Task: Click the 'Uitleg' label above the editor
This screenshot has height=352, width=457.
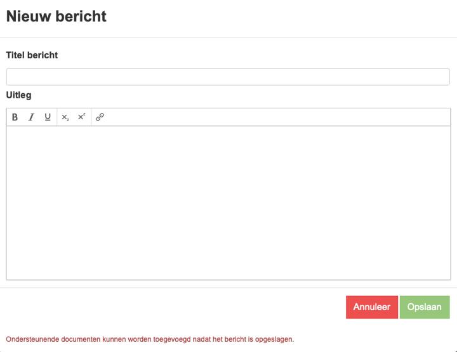Action: [18, 95]
